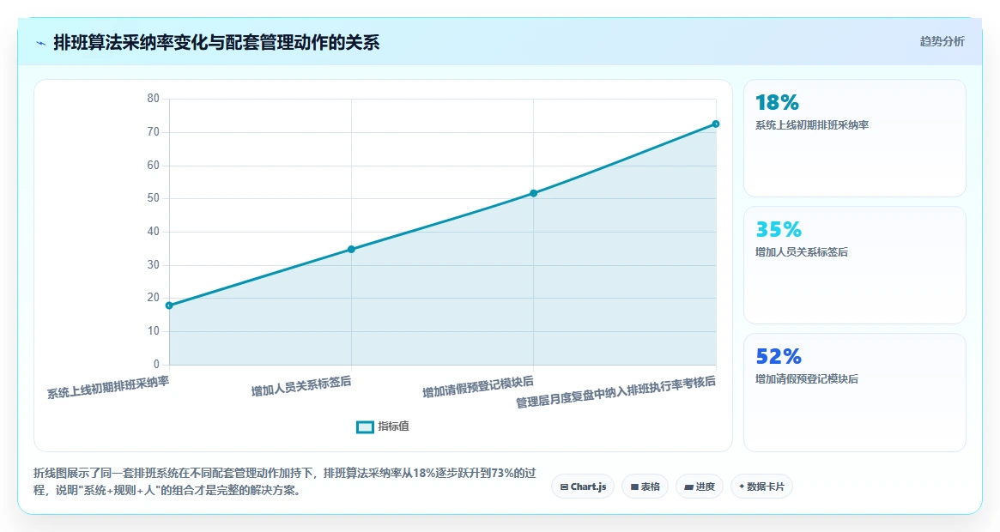Select the data point for 增加人员关系标签后
Viewport: 1000px width, 532px height.
[351, 250]
